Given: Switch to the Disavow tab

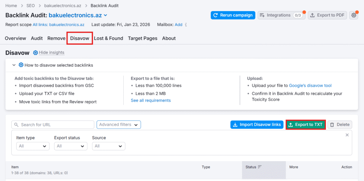Looking at the screenshot, I should 80,38.
